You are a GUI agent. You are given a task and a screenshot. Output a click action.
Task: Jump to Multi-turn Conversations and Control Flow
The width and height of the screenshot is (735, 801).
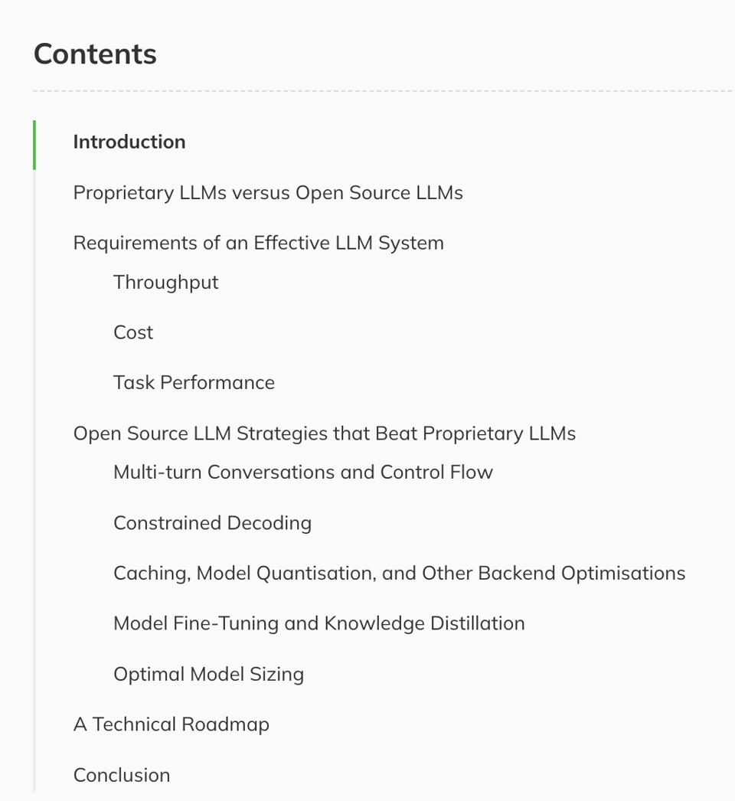[302, 472]
